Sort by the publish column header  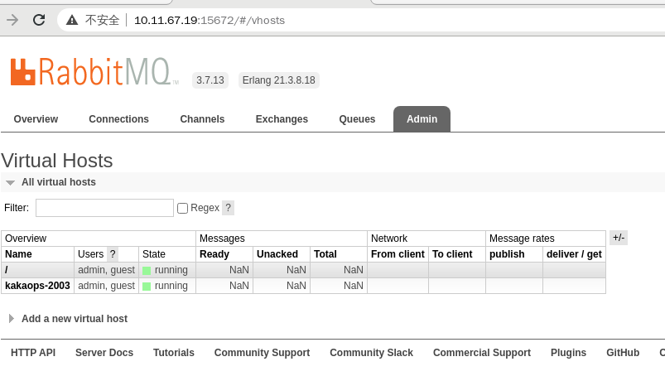(x=507, y=254)
